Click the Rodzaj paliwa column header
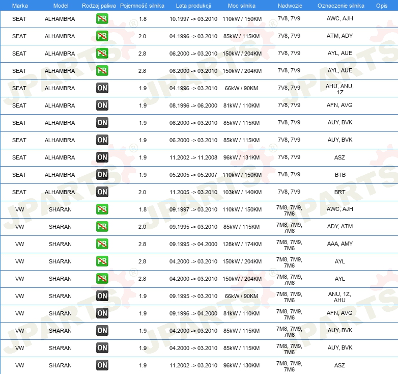The width and height of the screenshot is (398, 374). [99, 6]
